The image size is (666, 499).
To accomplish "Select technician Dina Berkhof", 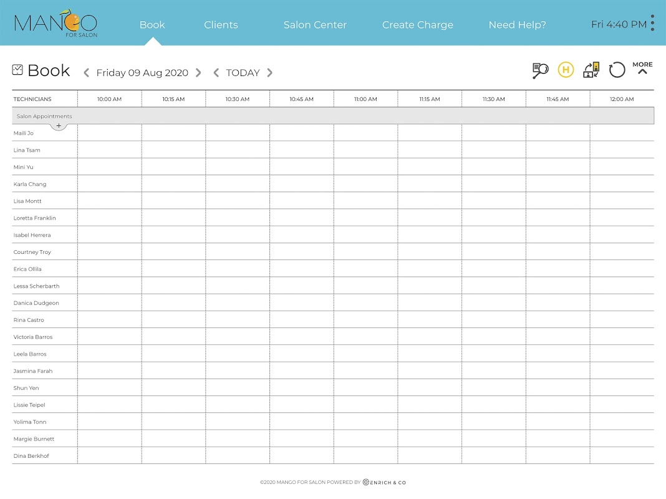I will 31,456.
